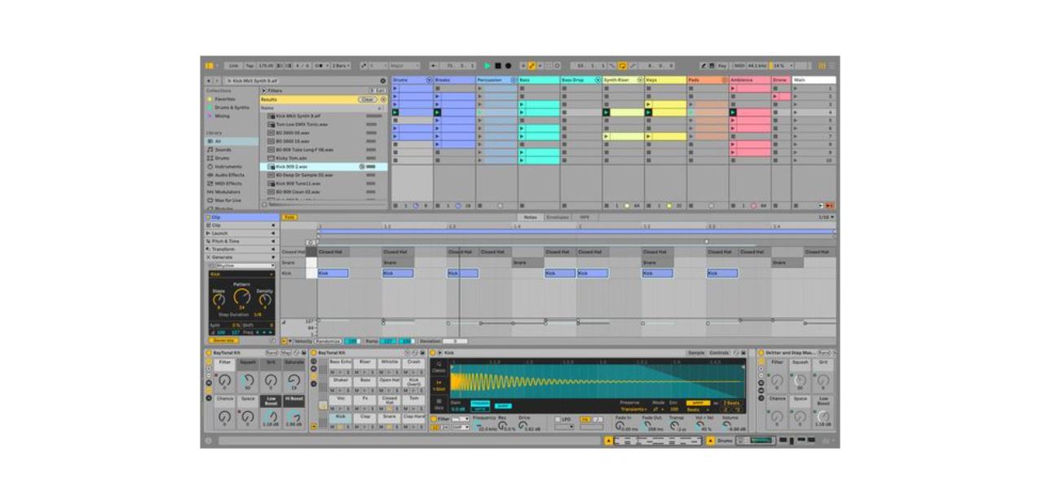Image resolution: width=1059 pixels, height=492 pixels.
Task: Select the Drums category in browser library
Action: (223, 158)
